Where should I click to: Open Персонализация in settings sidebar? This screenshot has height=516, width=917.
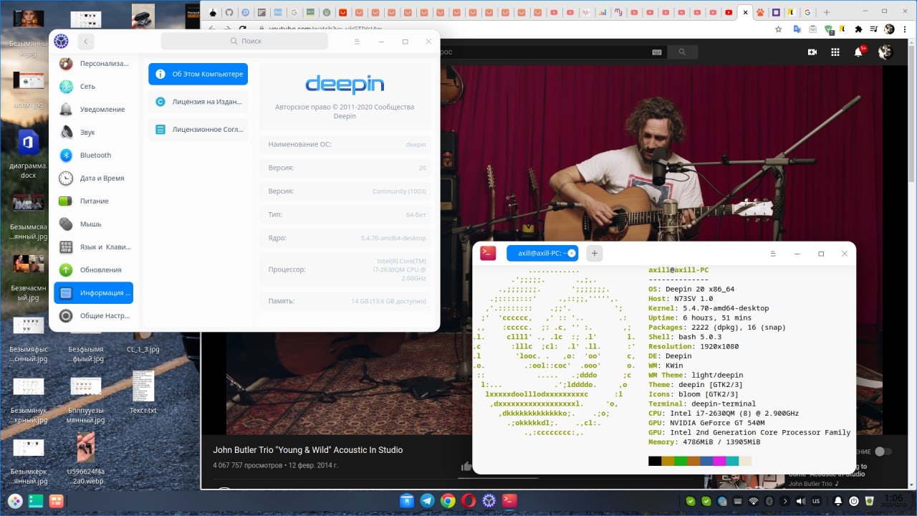94,63
